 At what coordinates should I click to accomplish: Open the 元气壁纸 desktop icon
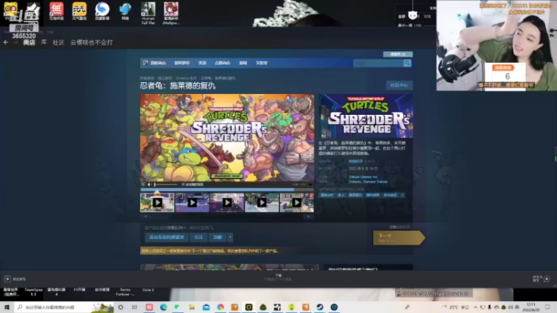pos(79,11)
